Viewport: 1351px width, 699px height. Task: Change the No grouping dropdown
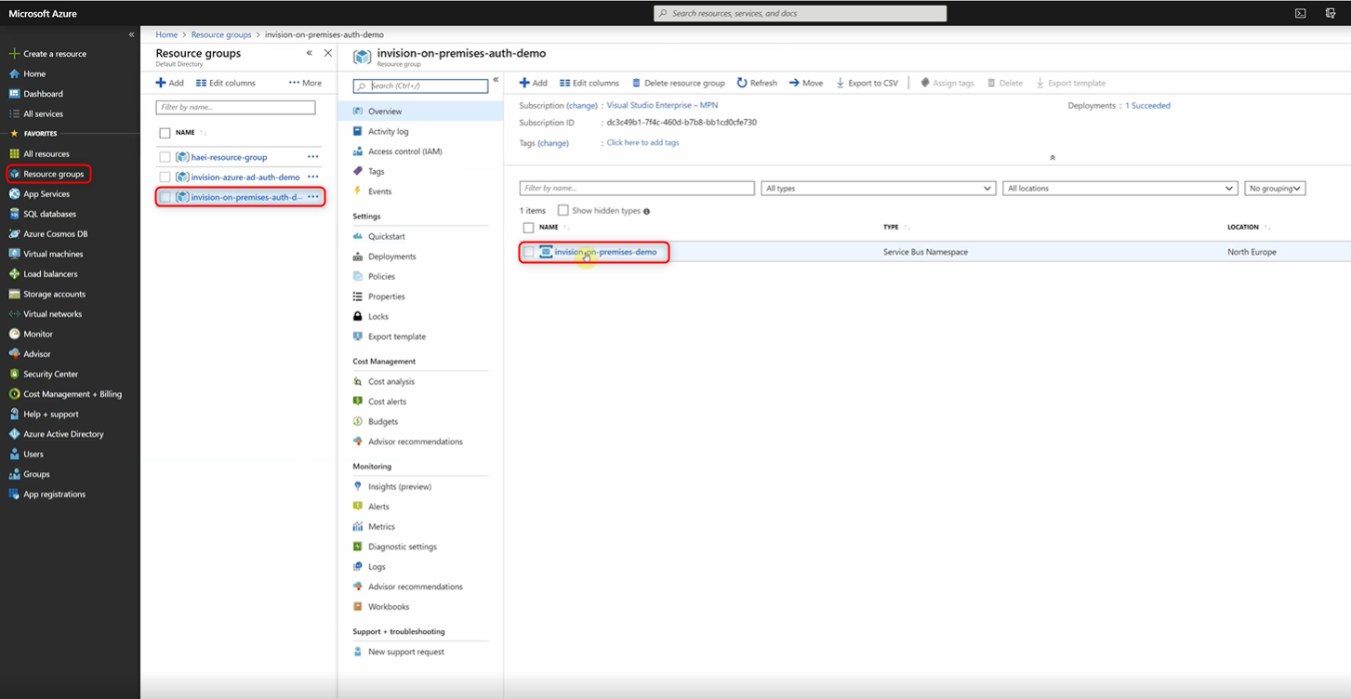[x=1274, y=188]
